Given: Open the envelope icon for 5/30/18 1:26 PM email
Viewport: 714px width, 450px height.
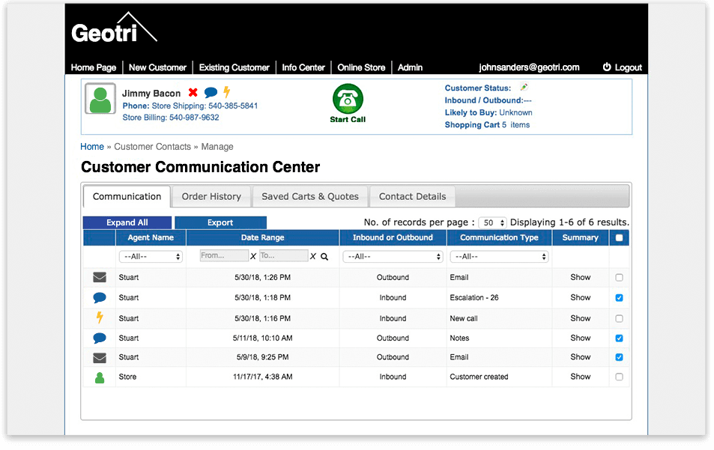Looking at the screenshot, I should [x=99, y=277].
